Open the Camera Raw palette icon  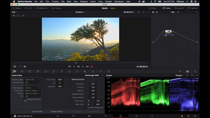tap(14, 71)
